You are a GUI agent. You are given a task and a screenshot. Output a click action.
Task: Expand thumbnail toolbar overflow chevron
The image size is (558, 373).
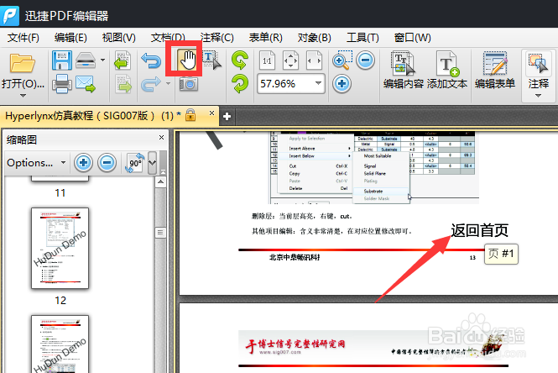pyautogui.click(x=153, y=162)
